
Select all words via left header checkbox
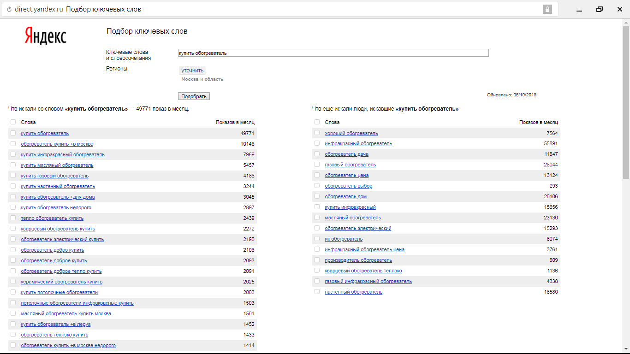pyautogui.click(x=13, y=122)
